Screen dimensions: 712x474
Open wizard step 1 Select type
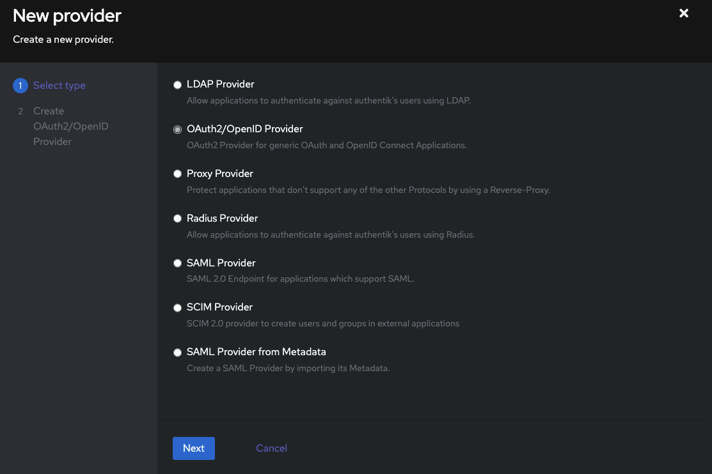(x=59, y=86)
